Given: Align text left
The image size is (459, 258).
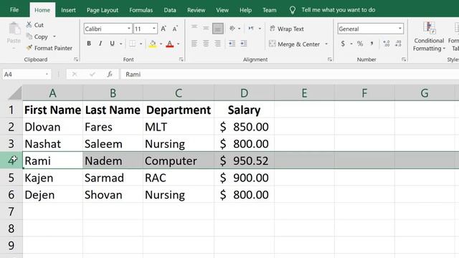Looking at the screenshot, I should click(194, 44).
